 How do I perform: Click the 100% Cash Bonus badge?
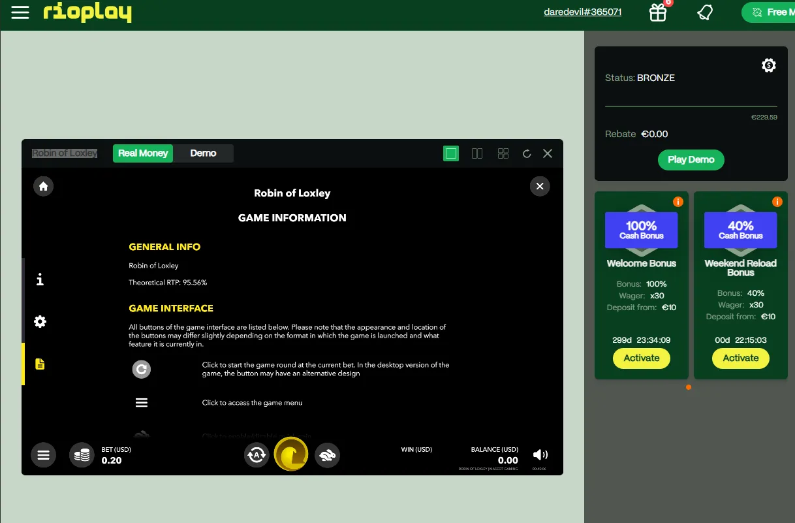pyautogui.click(x=642, y=230)
